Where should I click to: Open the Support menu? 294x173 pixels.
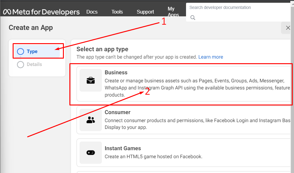145,12
